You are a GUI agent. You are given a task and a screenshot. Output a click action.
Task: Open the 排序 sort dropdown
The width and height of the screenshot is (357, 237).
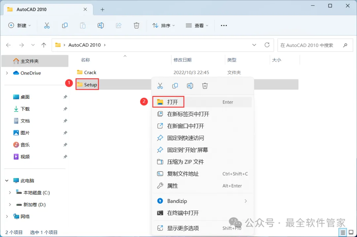(x=164, y=25)
